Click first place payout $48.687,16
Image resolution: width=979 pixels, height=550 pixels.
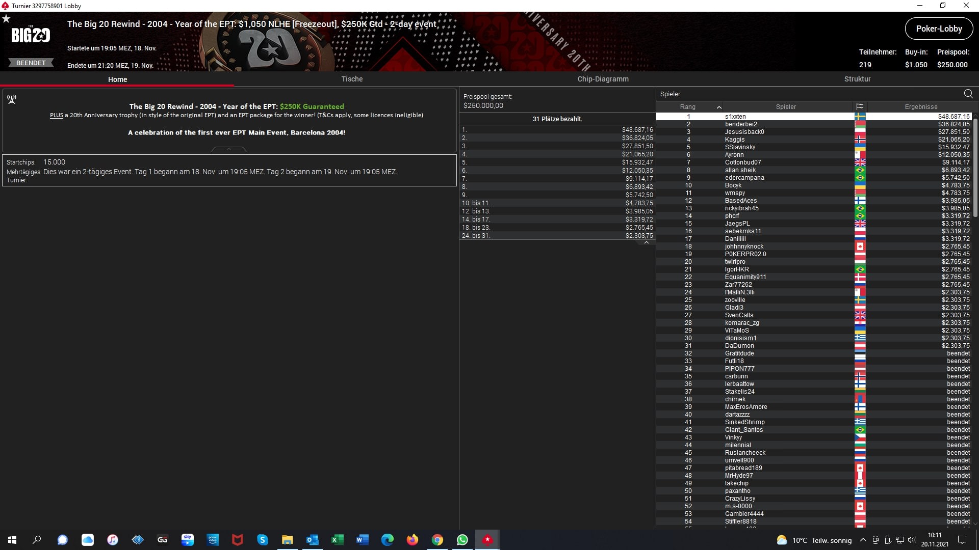pos(637,130)
